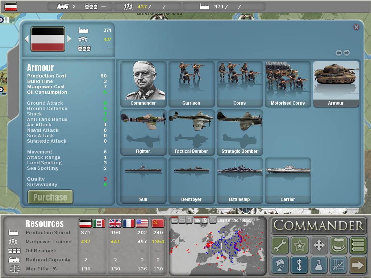Image resolution: width=371 pixels, height=278 pixels.
Task: Open the star commanders button
Action: (299, 245)
